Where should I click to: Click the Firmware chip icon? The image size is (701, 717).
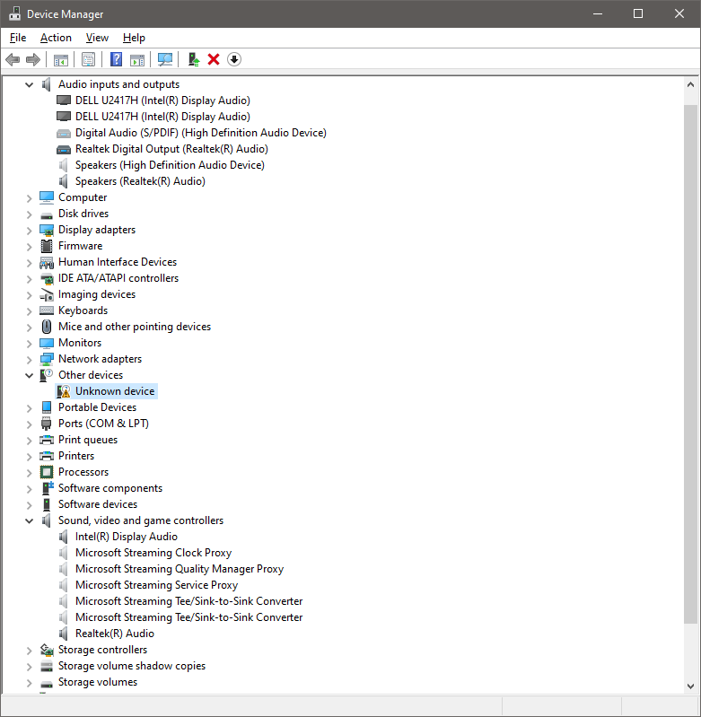(x=47, y=246)
